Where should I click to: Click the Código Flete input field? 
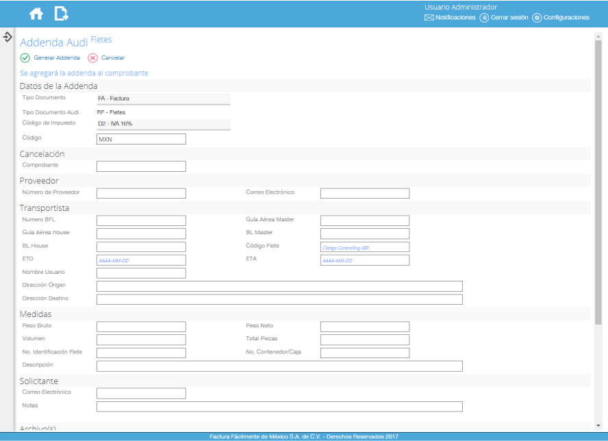(364, 247)
